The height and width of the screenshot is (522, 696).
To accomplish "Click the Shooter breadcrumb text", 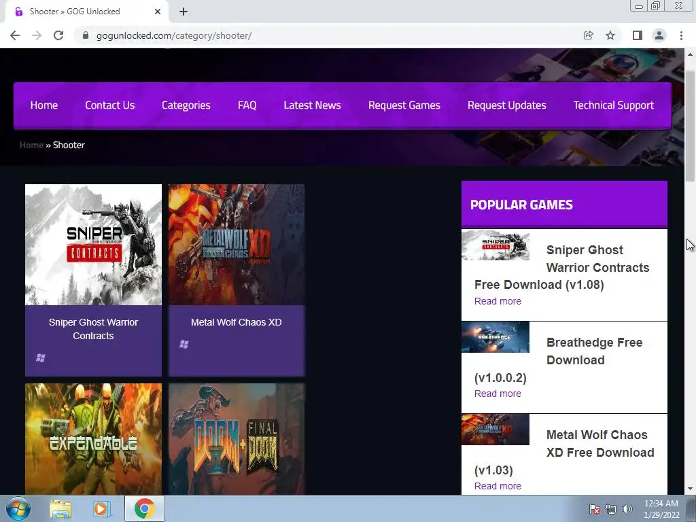I will 69,145.
